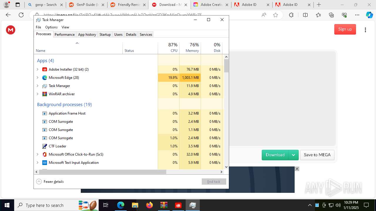This screenshot has width=376, height=211.
Task: Sort processes by Name column header
Action: (x=78, y=48)
